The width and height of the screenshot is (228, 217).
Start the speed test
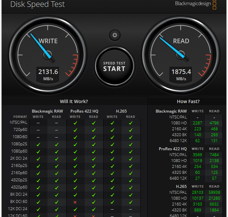tap(115, 66)
